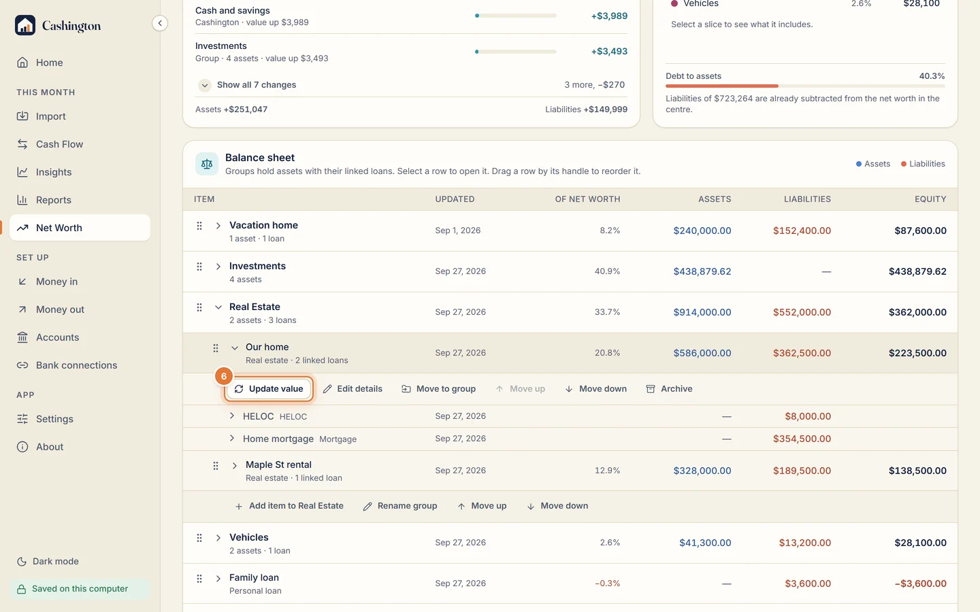Open the Insights page
This screenshot has height=612, width=980.
pyautogui.click(x=80, y=172)
